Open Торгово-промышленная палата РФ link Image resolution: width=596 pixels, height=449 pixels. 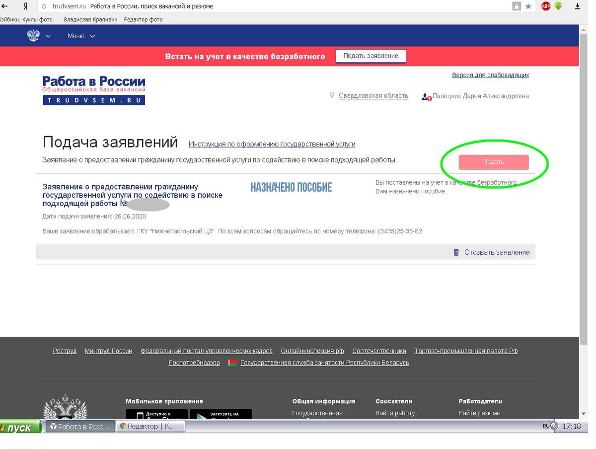point(466,351)
